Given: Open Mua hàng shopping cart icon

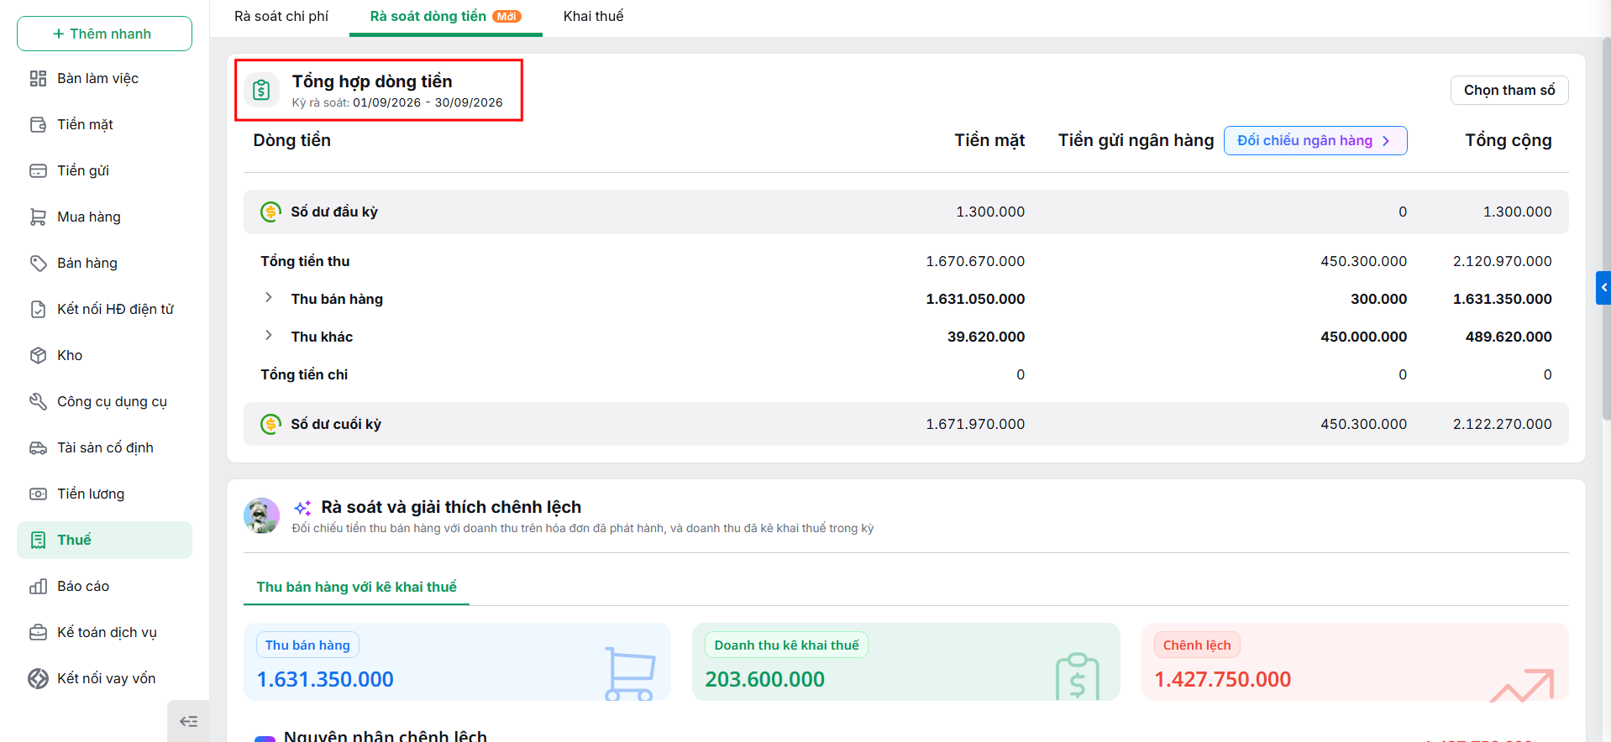Looking at the screenshot, I should pyautogui.click(x=38, y=217).
